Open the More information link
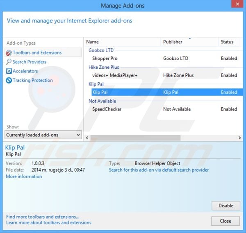The height and width of the screenshot is (233, 246). click(x=24, y=176)
